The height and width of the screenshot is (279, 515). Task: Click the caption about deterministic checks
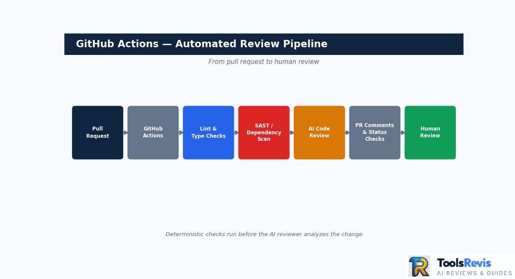(264, 234)
